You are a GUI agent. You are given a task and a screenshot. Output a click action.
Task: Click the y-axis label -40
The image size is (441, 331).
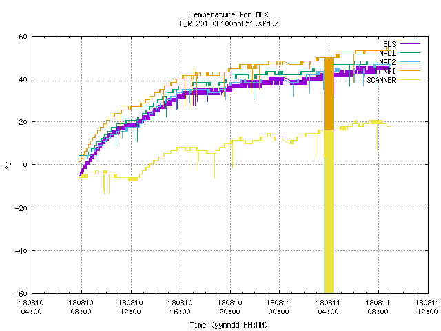point(21,251)
